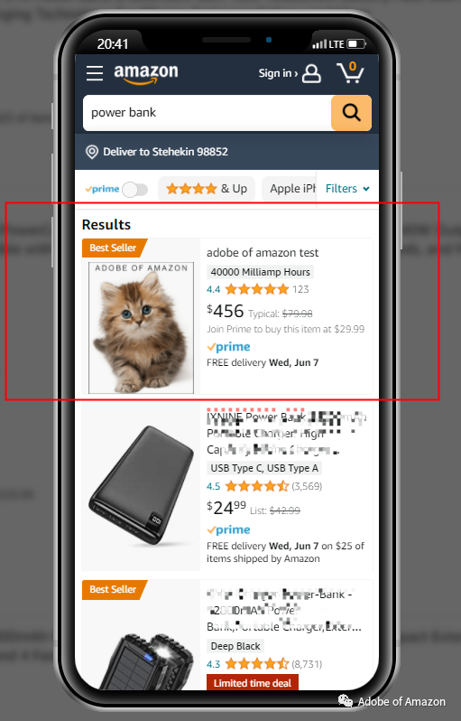Click the delivery location pin icon
The image size is (461, 721).
(92, 152)
